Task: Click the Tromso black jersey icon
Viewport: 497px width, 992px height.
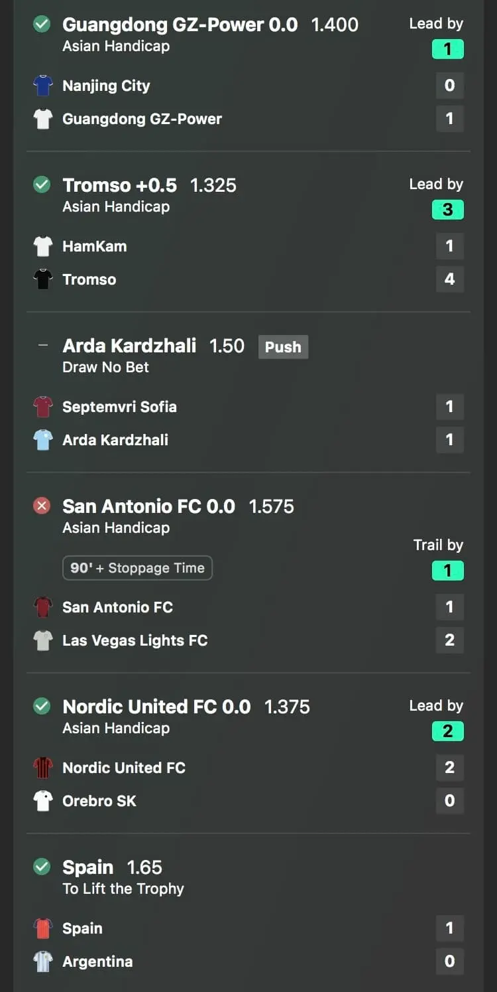Action: (43, 279)
